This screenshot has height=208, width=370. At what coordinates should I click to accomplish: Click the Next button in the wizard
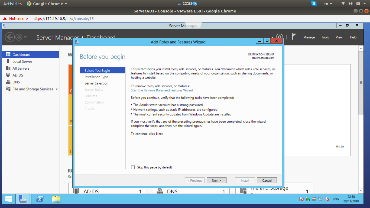click(x=216, y=180)
